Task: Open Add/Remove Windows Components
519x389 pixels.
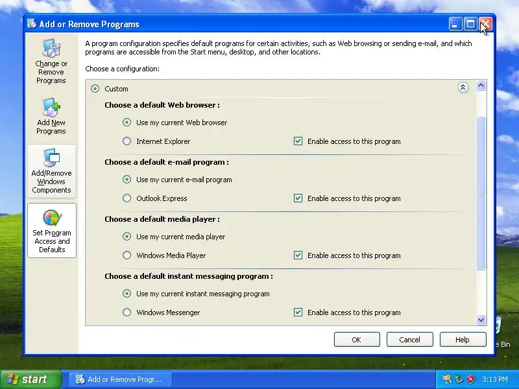Action: tap(52, 171)
